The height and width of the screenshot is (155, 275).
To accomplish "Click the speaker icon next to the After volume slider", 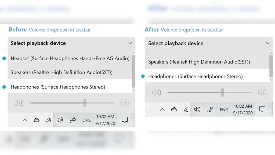I will coord(157,92).
